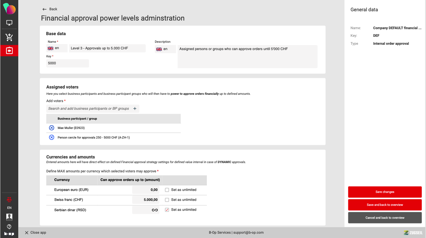Open the user profile avatar icon
Image resolution: width=426 pixels, height=238 pixels.
point(9,217)
